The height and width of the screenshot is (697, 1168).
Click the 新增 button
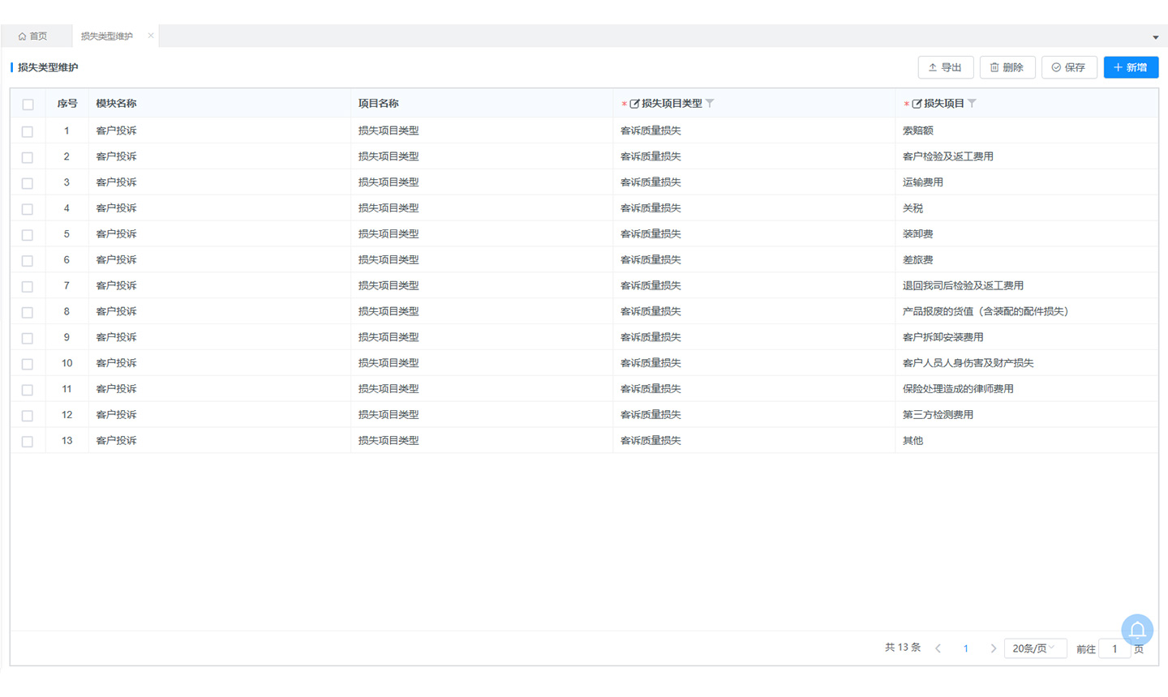pyautogui.click(x=1131, y=67)
